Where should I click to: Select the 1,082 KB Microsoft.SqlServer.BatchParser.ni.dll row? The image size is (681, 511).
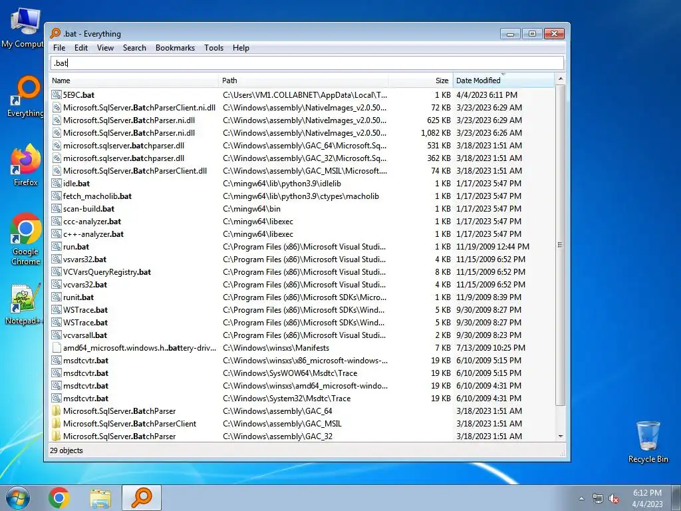302,133
